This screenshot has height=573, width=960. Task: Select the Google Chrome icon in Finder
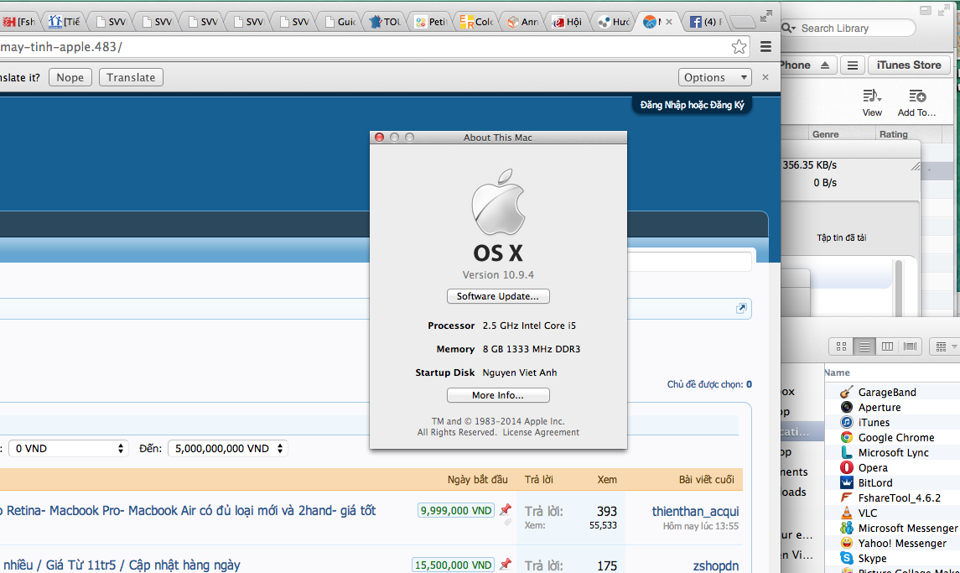[847, 438]
